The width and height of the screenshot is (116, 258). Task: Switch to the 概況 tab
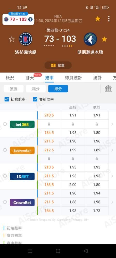point(10,78)
